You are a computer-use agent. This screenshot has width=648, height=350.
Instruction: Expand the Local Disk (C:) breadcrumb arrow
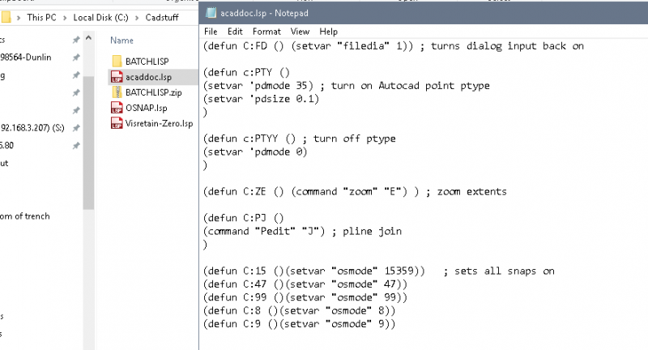(136, 16)
